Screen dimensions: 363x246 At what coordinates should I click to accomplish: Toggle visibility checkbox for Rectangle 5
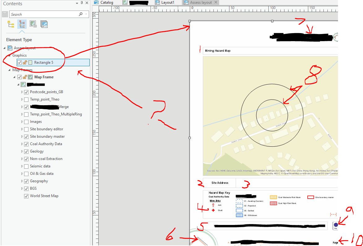tap(19, 63)
